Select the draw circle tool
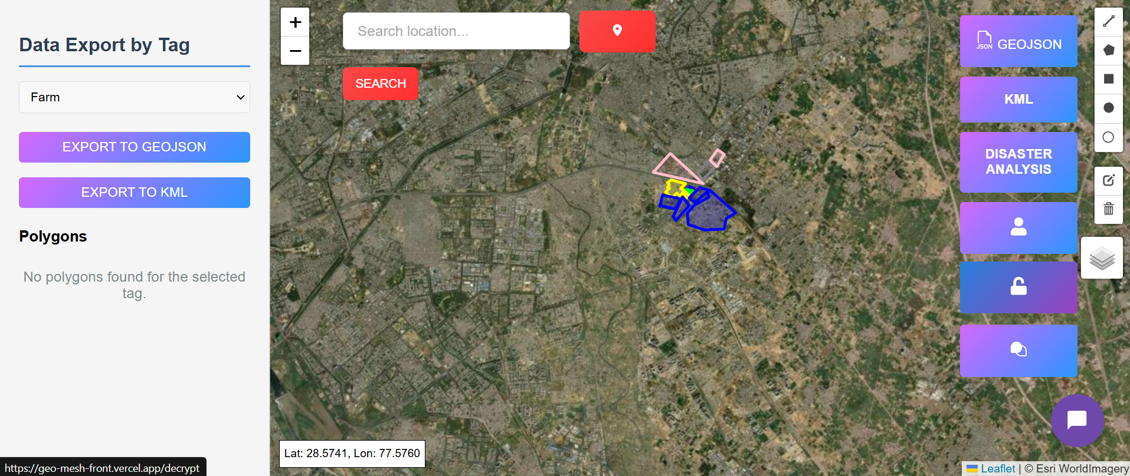The height and width of the screenshot is (476, 1130). pos(1108,108)
